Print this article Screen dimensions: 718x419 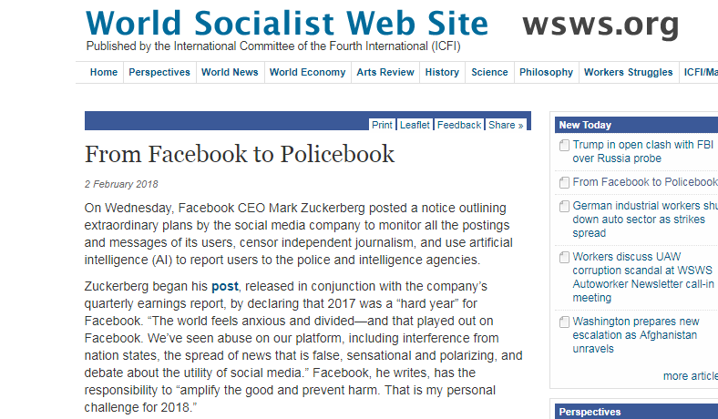click(382, 125)
